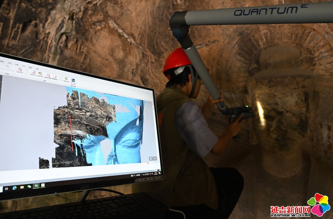Open Microsoft Edge from the taskbar

tap(15, 188)
